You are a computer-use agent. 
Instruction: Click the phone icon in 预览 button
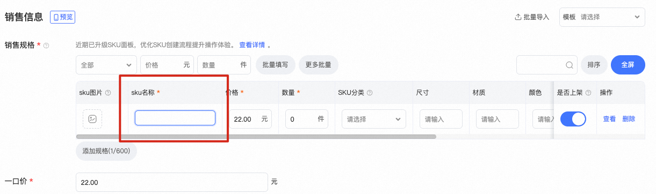(x=56, y=17)
